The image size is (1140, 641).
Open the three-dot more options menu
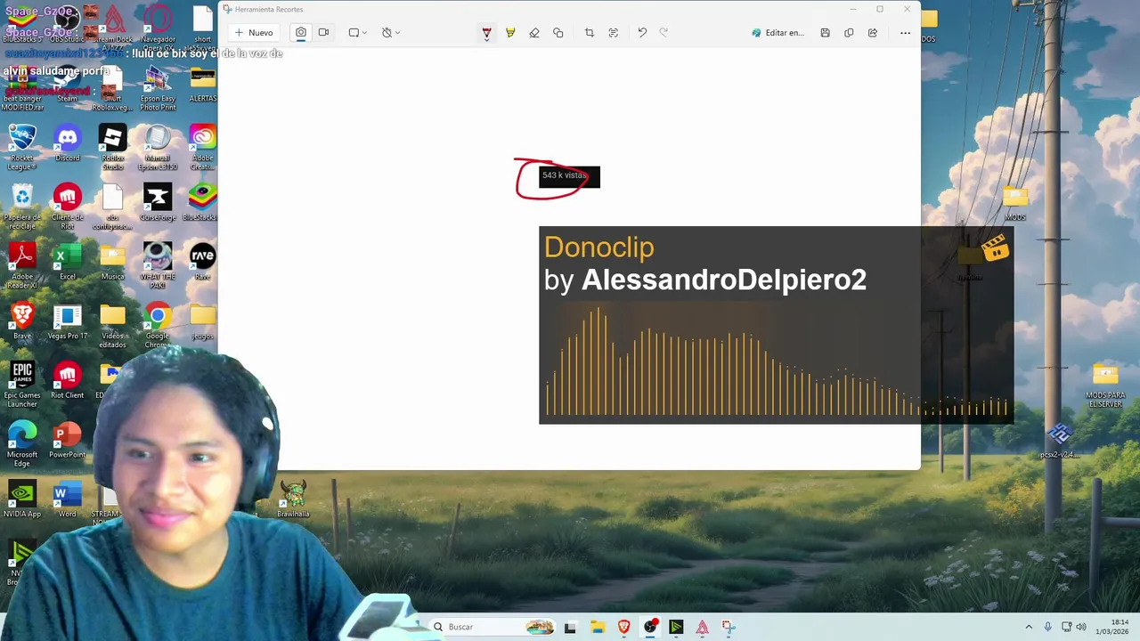(905, 33)
